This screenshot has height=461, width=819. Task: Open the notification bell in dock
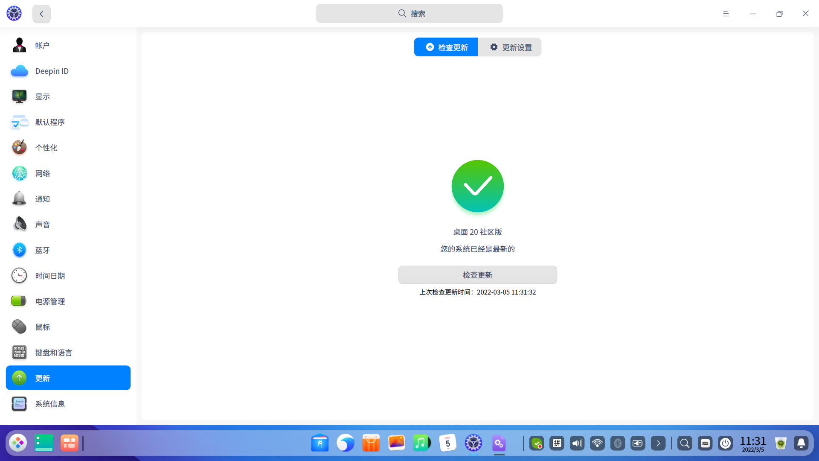click(801, 443)
